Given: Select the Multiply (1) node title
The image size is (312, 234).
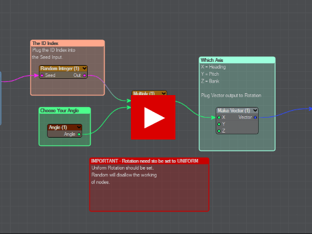Looking at the screenshot, I should [x=144, y=93].
